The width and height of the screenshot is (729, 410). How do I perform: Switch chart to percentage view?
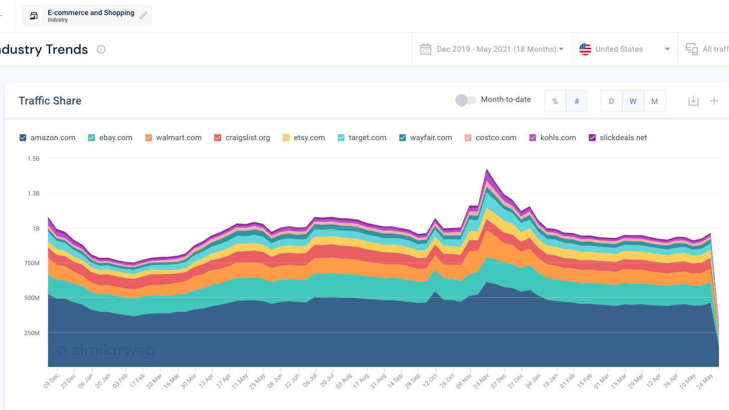click(x=555, y=101)
